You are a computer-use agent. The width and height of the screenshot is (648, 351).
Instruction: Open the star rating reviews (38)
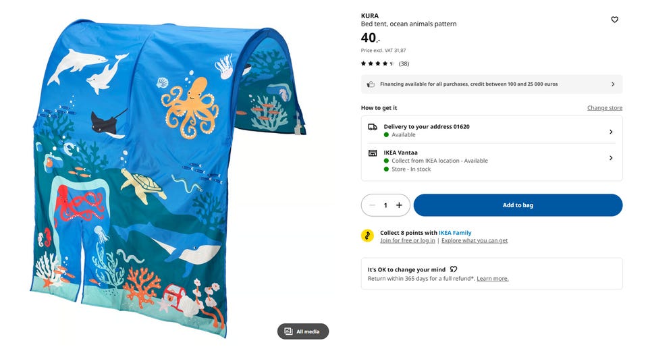(385, 63)
